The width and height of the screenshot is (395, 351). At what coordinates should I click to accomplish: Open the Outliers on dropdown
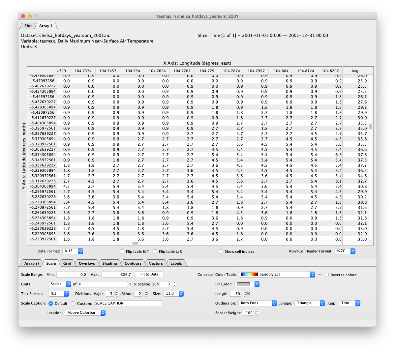[258, 303]
